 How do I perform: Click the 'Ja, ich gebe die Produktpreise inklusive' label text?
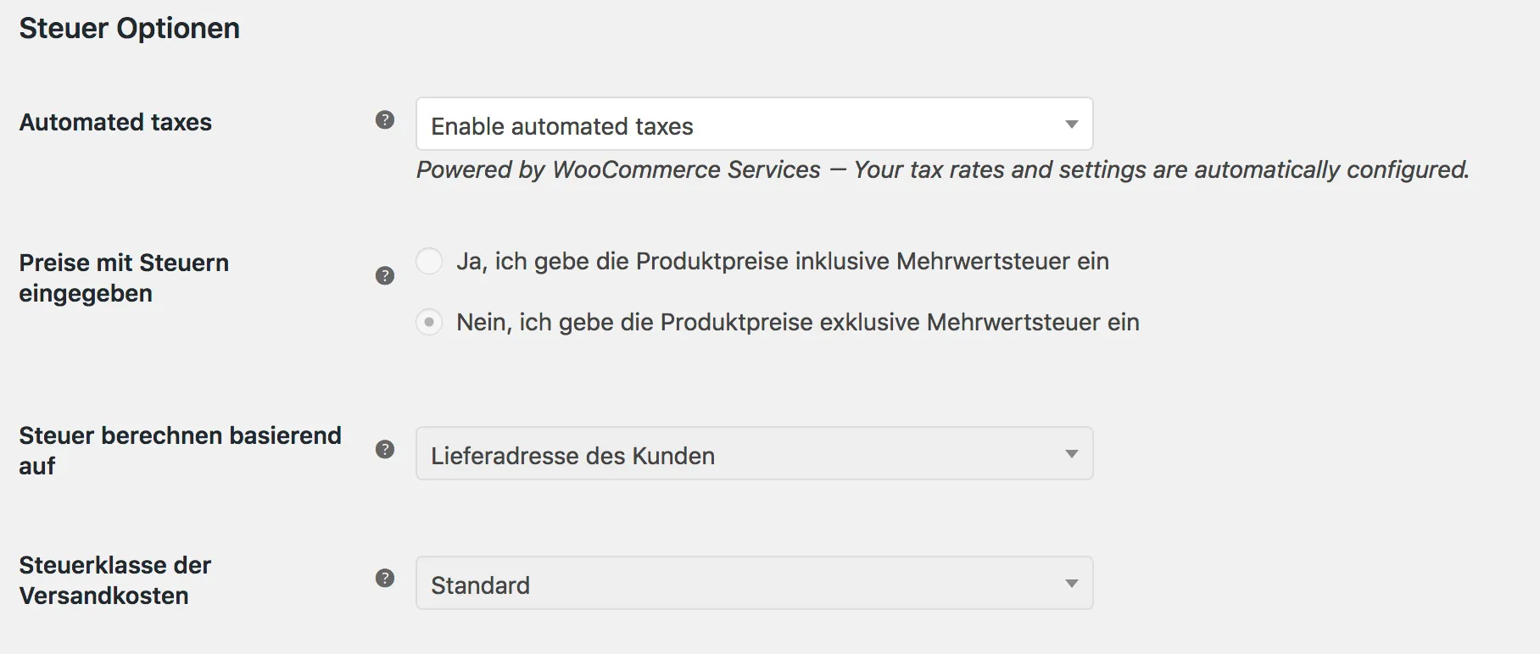point(783,261)
